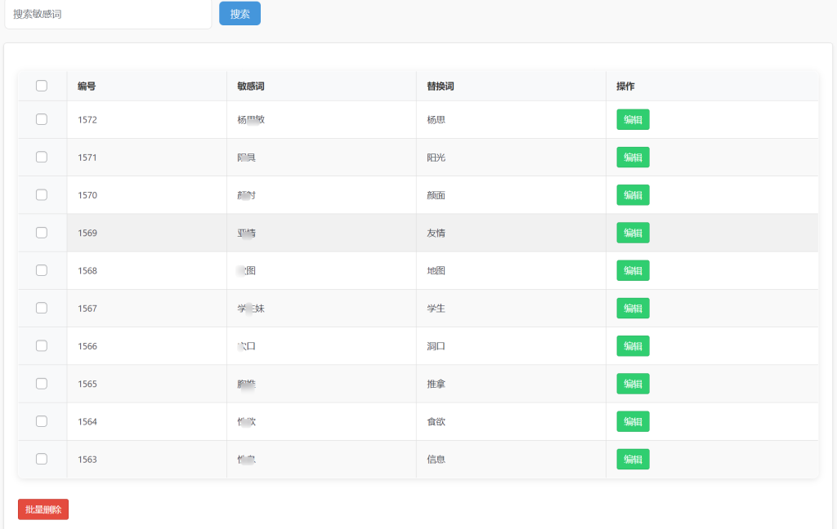Image resolution: width=837 pixels, height=529 pixels.
Task: Toggle the select-all checkbox in table header
Action: 42,86
